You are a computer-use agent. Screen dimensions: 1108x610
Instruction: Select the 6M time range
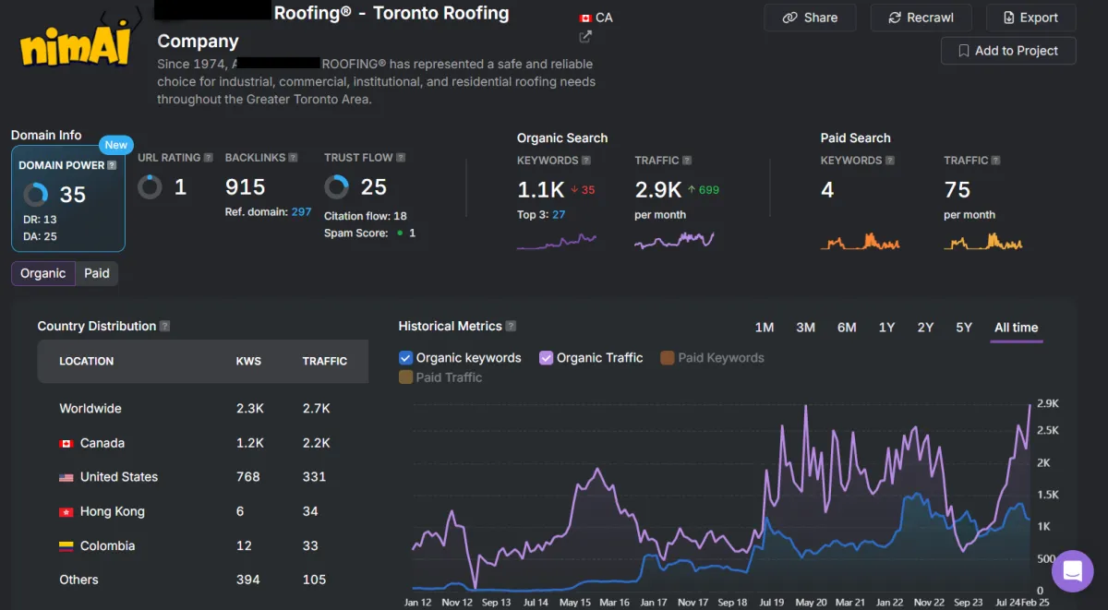pyautogui.click(x=847, y=328)
